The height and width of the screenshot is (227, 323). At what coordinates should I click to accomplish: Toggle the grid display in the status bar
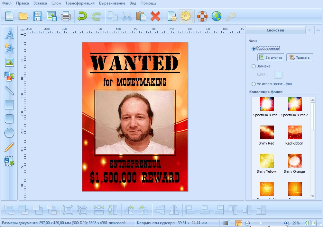[x=226, y=223]
